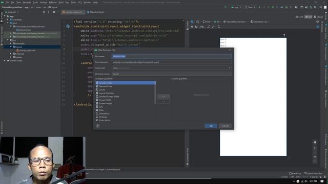
Task: Select Size qualifier
Action: [x=126, y=107]
